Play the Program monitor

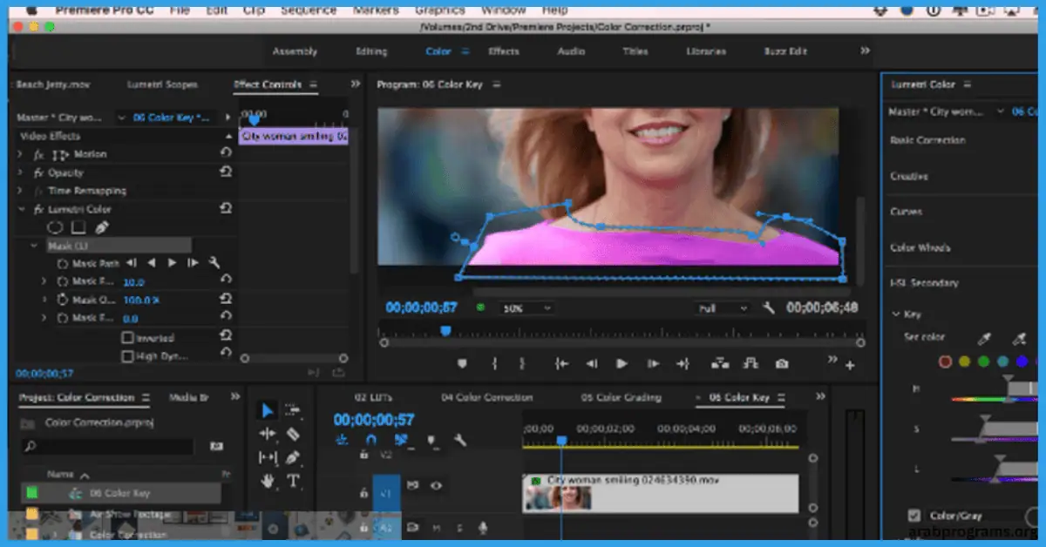(622, 364)
